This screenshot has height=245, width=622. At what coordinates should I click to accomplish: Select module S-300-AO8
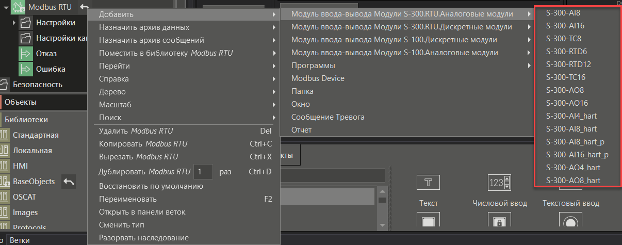coord(577,90)
